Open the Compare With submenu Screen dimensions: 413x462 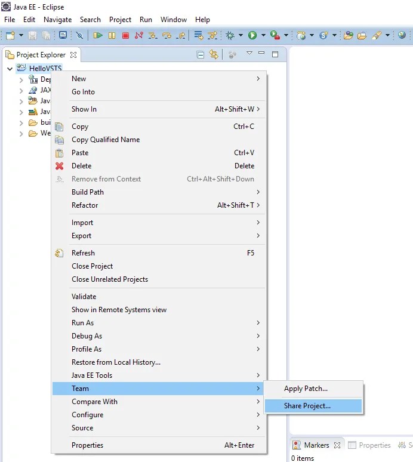pyautogui.click(x=159, y=402)
